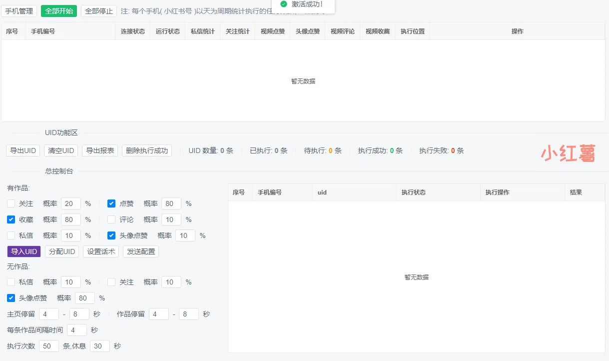Click 删除执行成功 button
Viewport: 609px width, 361px height.
point(147,150)
